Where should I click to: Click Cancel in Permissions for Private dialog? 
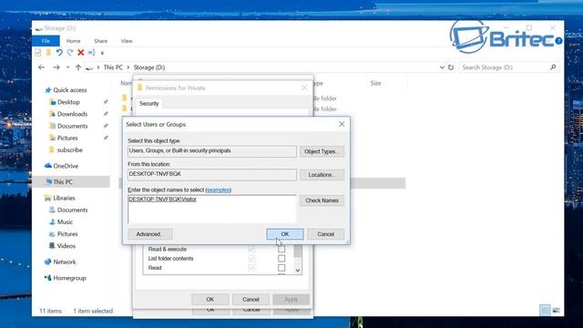click(x=251, y=299)
